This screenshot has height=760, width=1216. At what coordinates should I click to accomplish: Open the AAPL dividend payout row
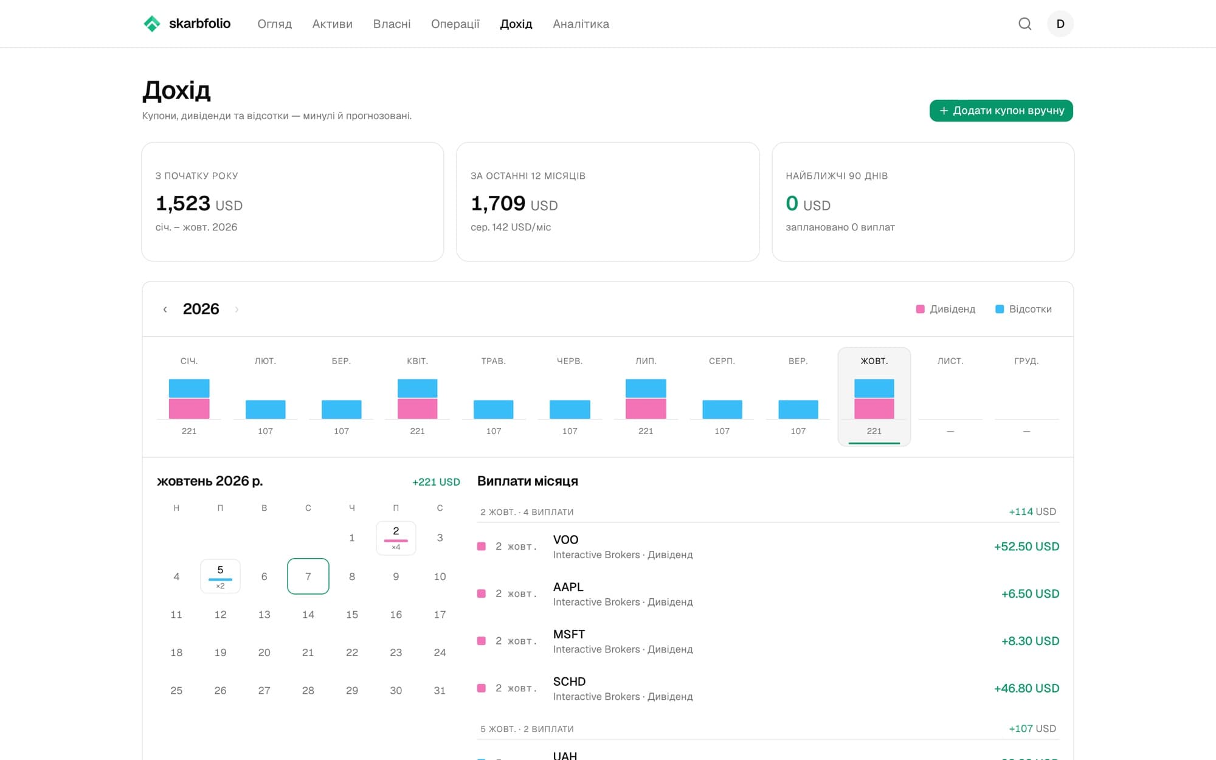(x=768, y=594)
